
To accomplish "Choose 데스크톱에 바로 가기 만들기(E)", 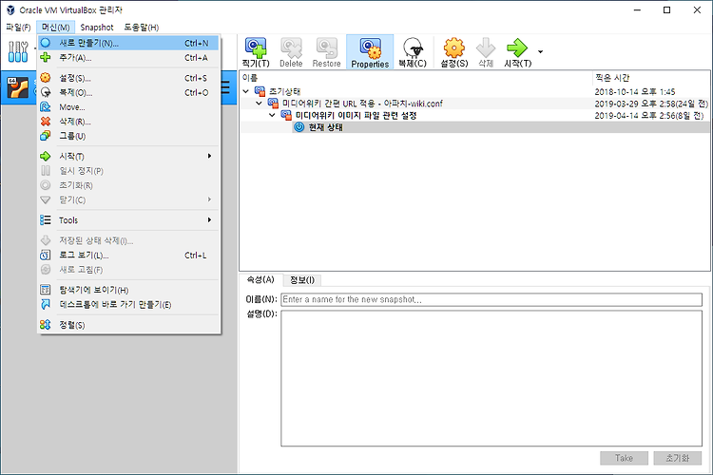I will (x=128, y=305).
